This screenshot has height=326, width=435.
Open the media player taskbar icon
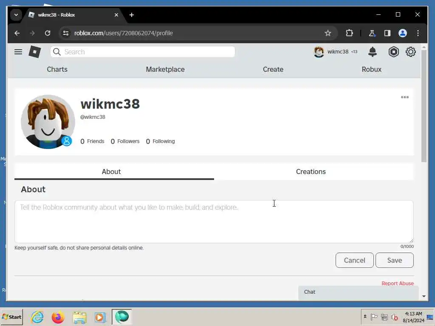click(x=100, y=318)
